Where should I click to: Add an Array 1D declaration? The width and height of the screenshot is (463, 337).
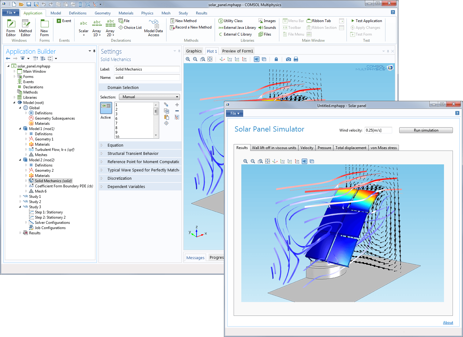coord(97,28)
